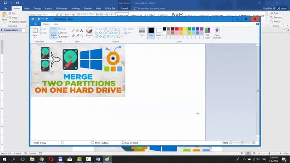
Task: Pick the yellow swatch in Paint palette
Action: point(185,29)
